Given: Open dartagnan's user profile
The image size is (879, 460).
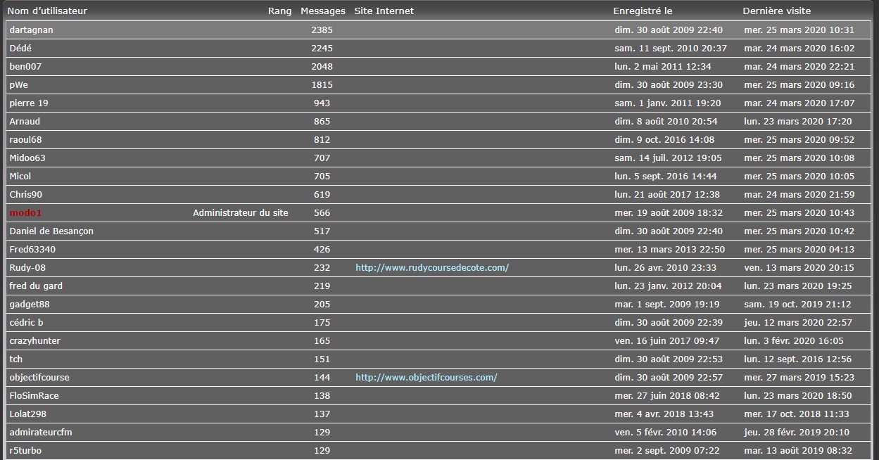Looking at the screenshot, I should (x=31, y=30).
